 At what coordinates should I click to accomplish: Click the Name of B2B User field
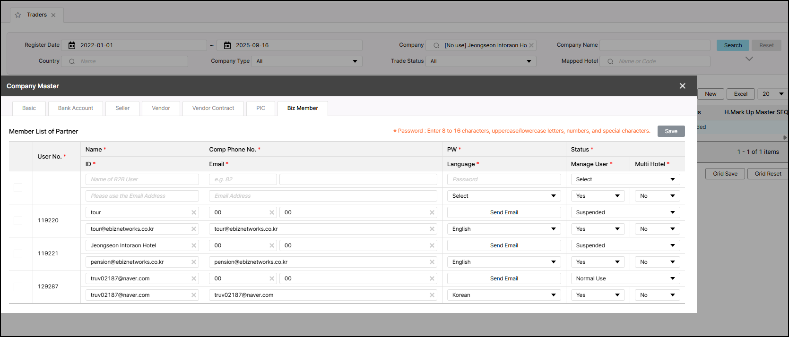tap(142, 179)
